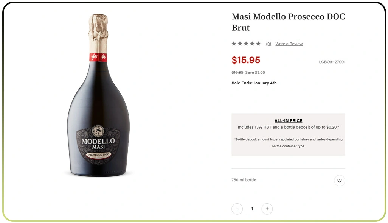
Task: Click the plus icon to increase quantity
Action: point(267,209)
